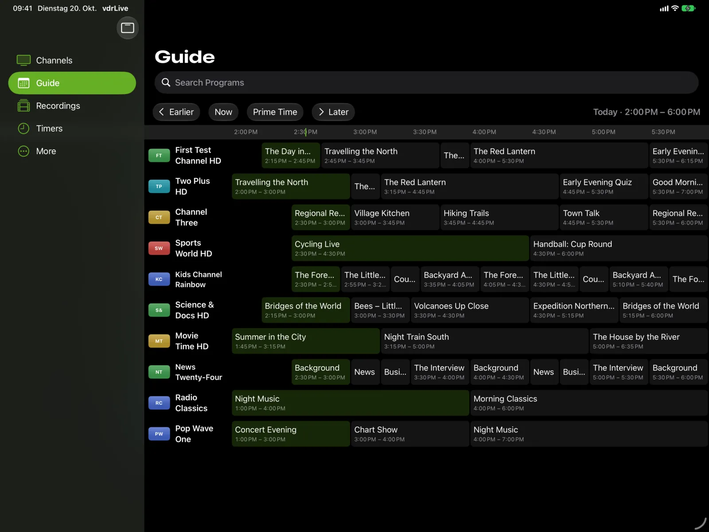The width and height of the screenshot is (709, 532).
Task: Open Summer in the City program
Action: (306, 341)
